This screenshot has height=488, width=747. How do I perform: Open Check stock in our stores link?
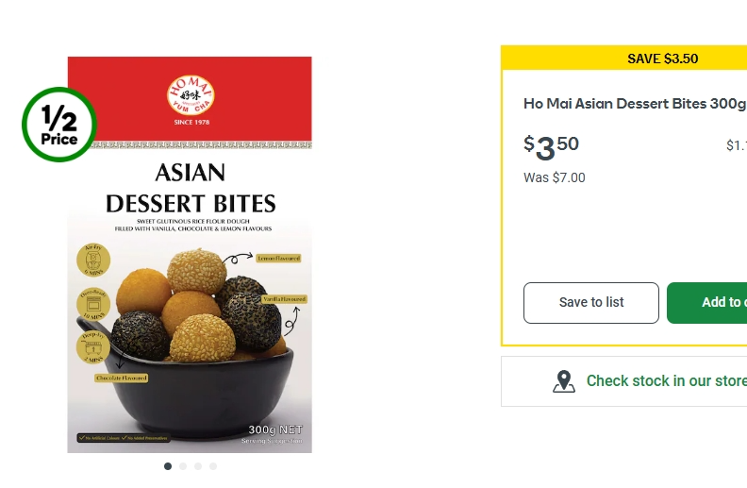coord(667,380)
